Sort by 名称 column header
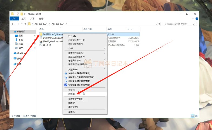Image resolution: width=212 pixels, height=130 pixels. coord(42,29)
